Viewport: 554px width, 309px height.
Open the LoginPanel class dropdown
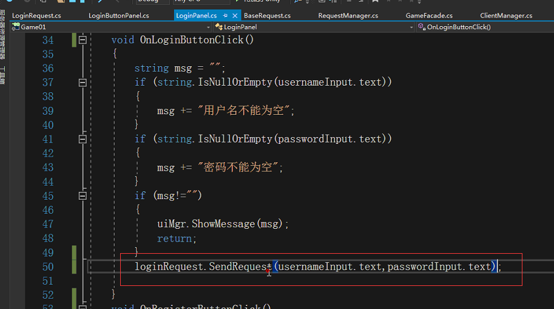(x=411, y=27)
